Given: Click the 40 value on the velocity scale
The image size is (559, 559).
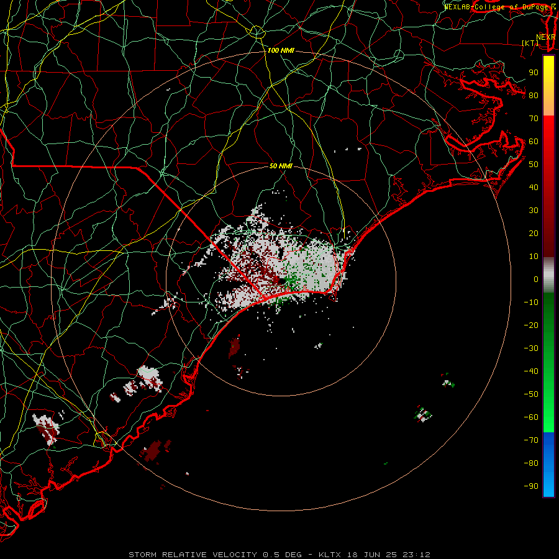Looking at the screenshot, I should [x=534, y=188].
